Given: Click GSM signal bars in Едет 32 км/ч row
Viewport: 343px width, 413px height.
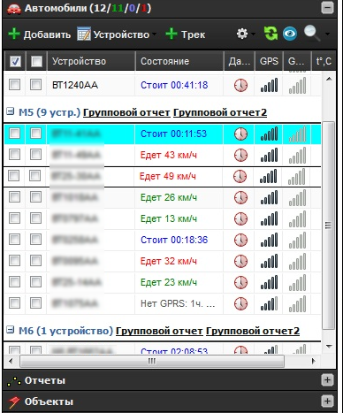Looking at the screenshot, I should (297, 261).
